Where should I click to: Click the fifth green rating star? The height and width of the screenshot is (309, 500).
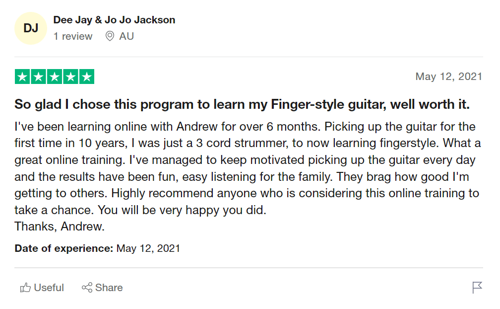tap(86, 77)
